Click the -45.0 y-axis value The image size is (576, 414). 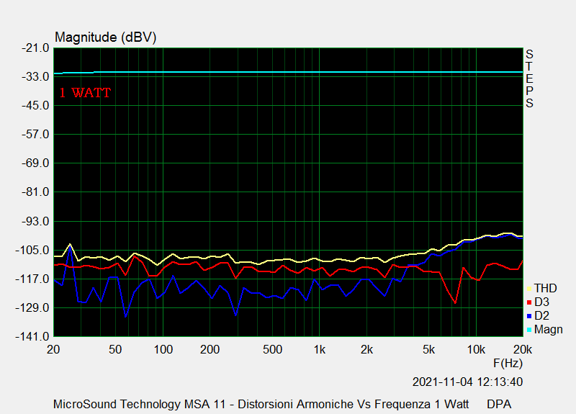(35, 105)
